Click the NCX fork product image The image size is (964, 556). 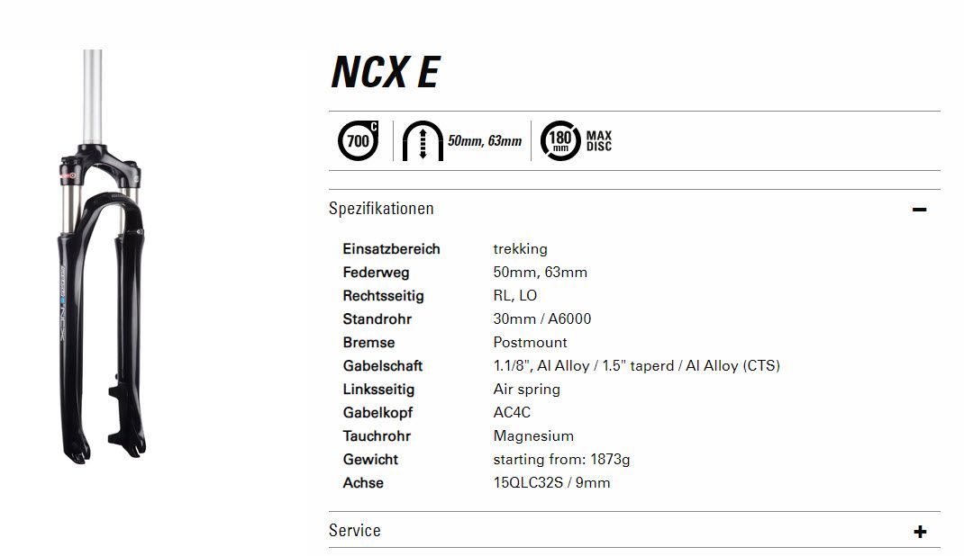102,256
